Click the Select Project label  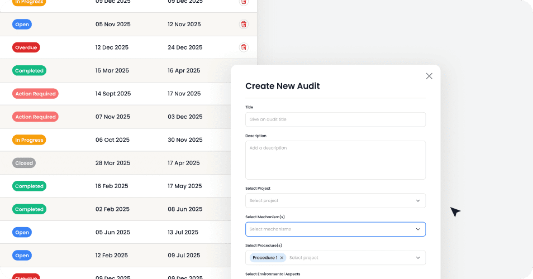[x=258, y=189]
